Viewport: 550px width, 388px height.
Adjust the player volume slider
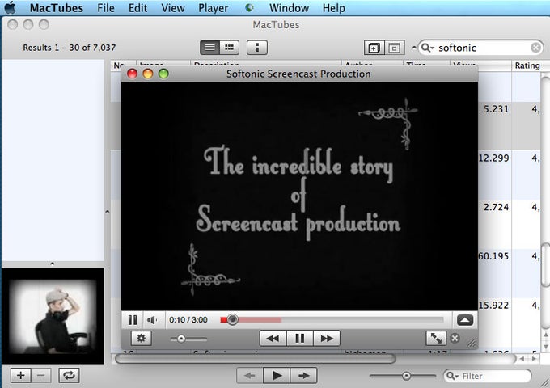pos(188,339)
